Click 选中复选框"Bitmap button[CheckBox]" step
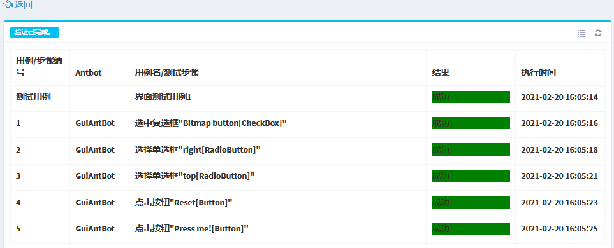 click(210, 123)
